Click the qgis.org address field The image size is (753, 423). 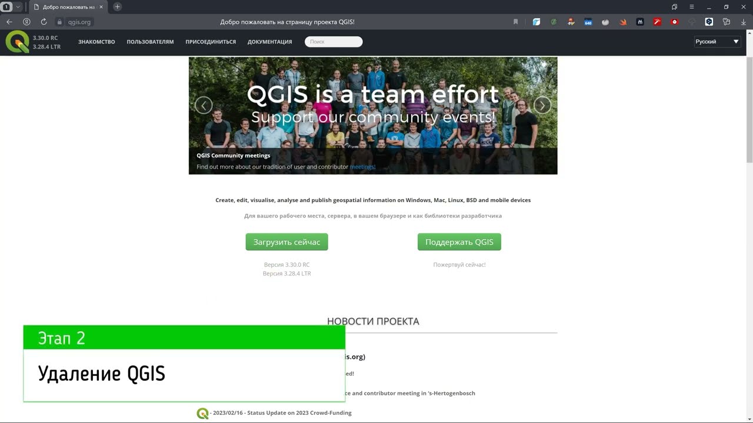[x=79, y=22]
